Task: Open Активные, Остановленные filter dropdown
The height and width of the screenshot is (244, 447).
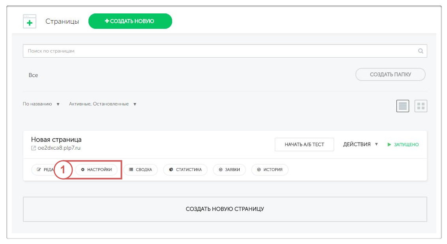Action: tap(103, 104)
